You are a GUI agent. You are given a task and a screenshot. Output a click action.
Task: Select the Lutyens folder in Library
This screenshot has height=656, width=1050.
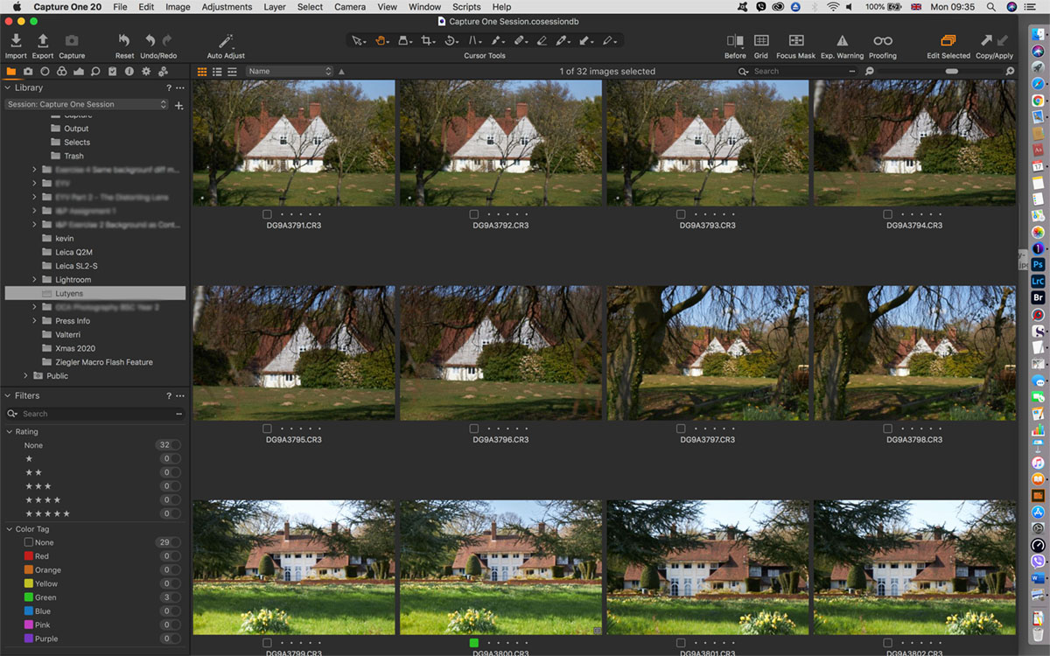[69, 294]
